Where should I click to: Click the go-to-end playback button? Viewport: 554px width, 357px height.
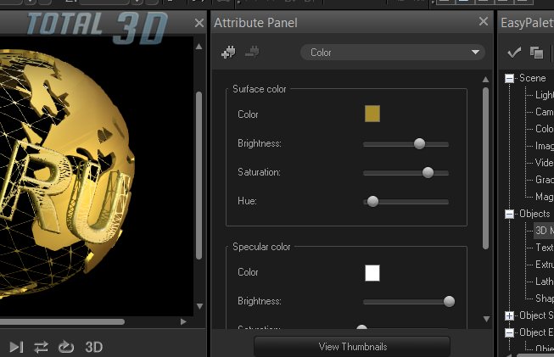click(16, 347)
